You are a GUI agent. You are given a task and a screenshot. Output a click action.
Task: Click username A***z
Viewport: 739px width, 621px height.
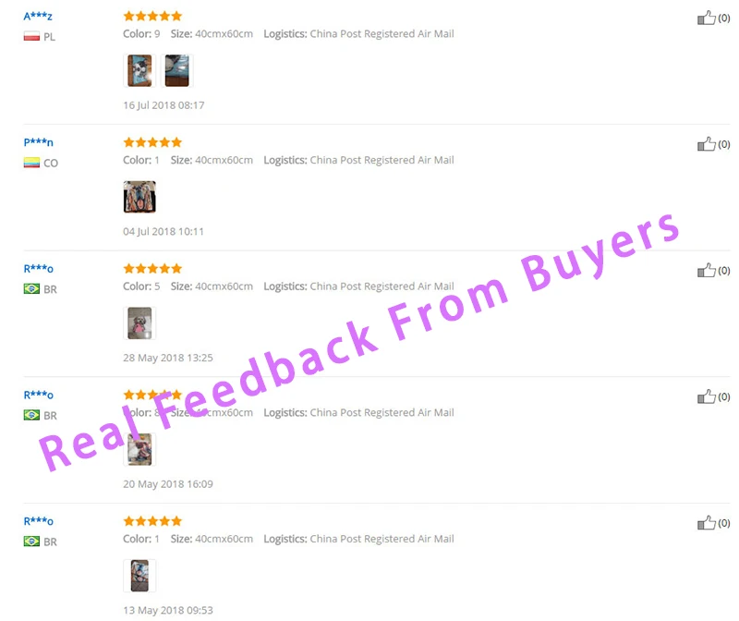[38, 17]
